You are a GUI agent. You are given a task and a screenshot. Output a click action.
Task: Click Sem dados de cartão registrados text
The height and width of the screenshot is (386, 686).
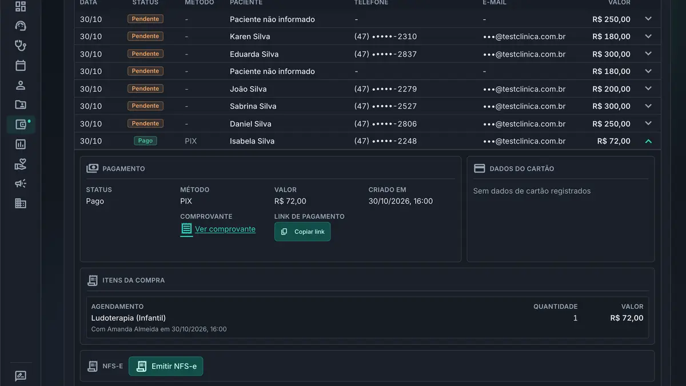click(532, 191)
